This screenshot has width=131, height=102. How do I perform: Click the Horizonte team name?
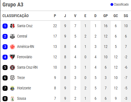pyautogui.click(x=24, y=88)
